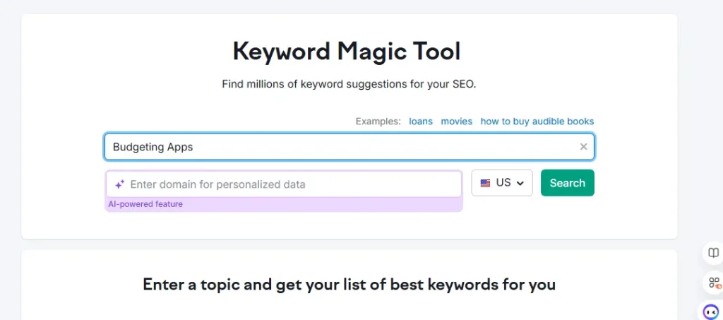The image size is (723, 320).
Task: Choose "how to buy audible books" example
Action: [x=537, y=122]
